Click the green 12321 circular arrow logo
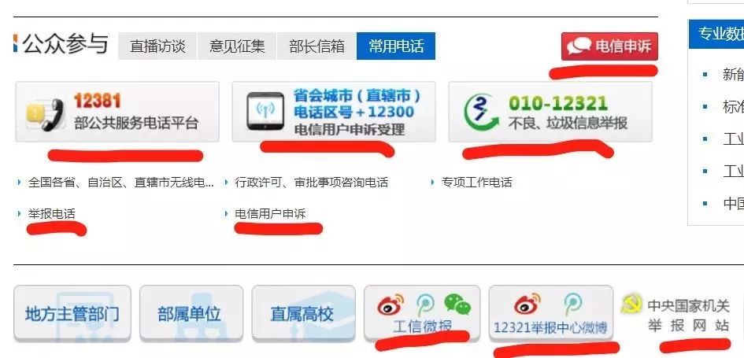744x358 pixels. (x=481, y=113)
